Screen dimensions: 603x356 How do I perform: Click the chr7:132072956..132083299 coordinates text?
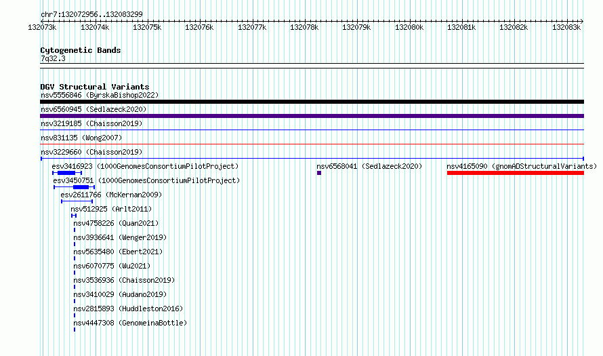pos(91,14)
